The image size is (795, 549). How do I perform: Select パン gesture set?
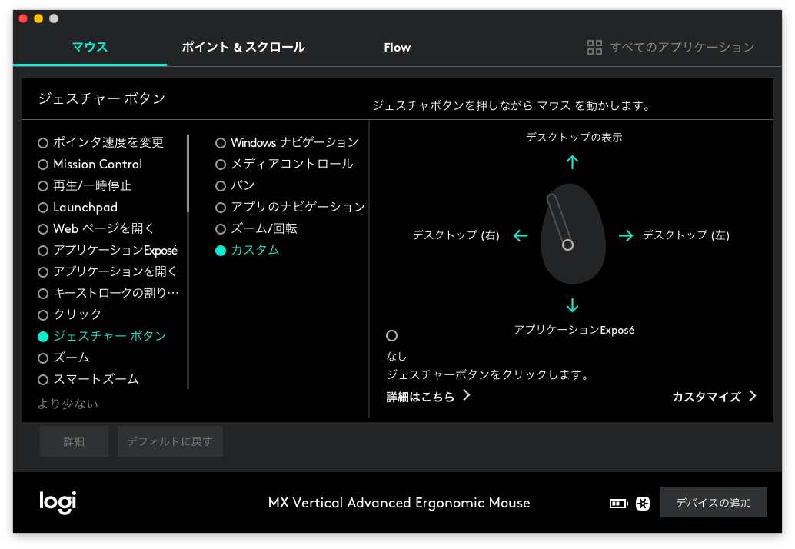[x=235, y=185]
